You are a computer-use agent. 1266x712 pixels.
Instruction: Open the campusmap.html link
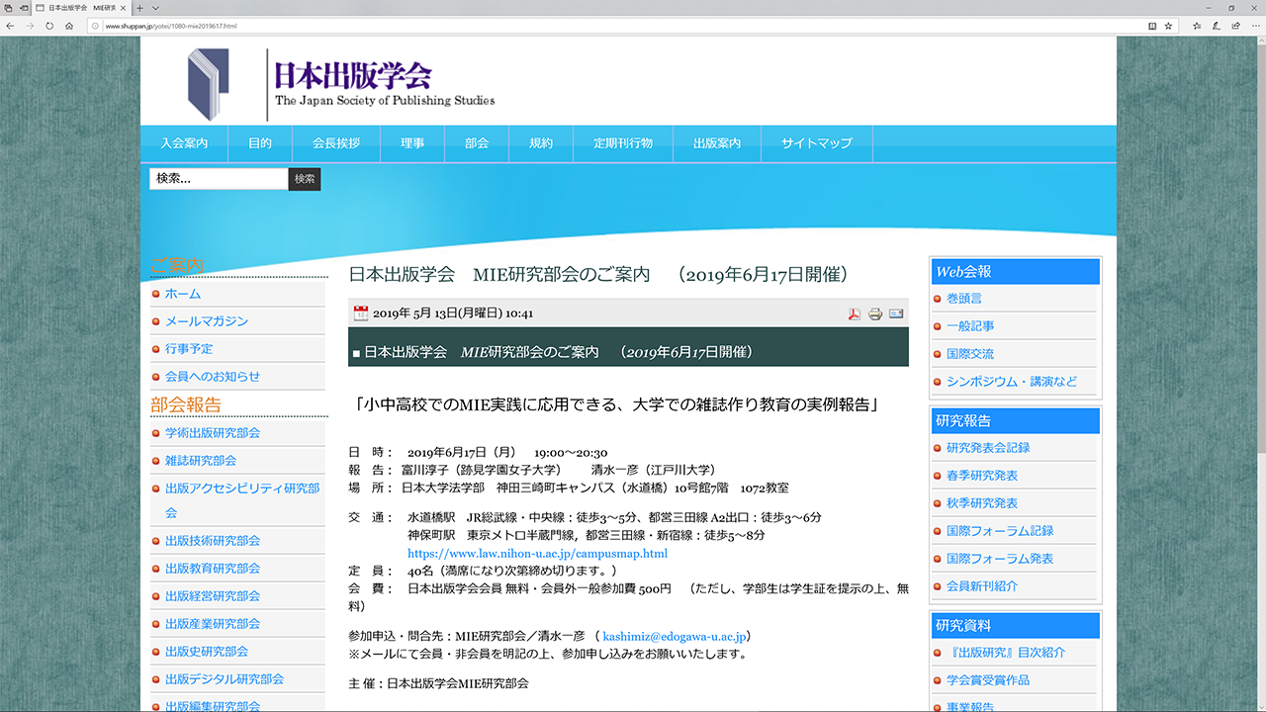click(537, 554)
